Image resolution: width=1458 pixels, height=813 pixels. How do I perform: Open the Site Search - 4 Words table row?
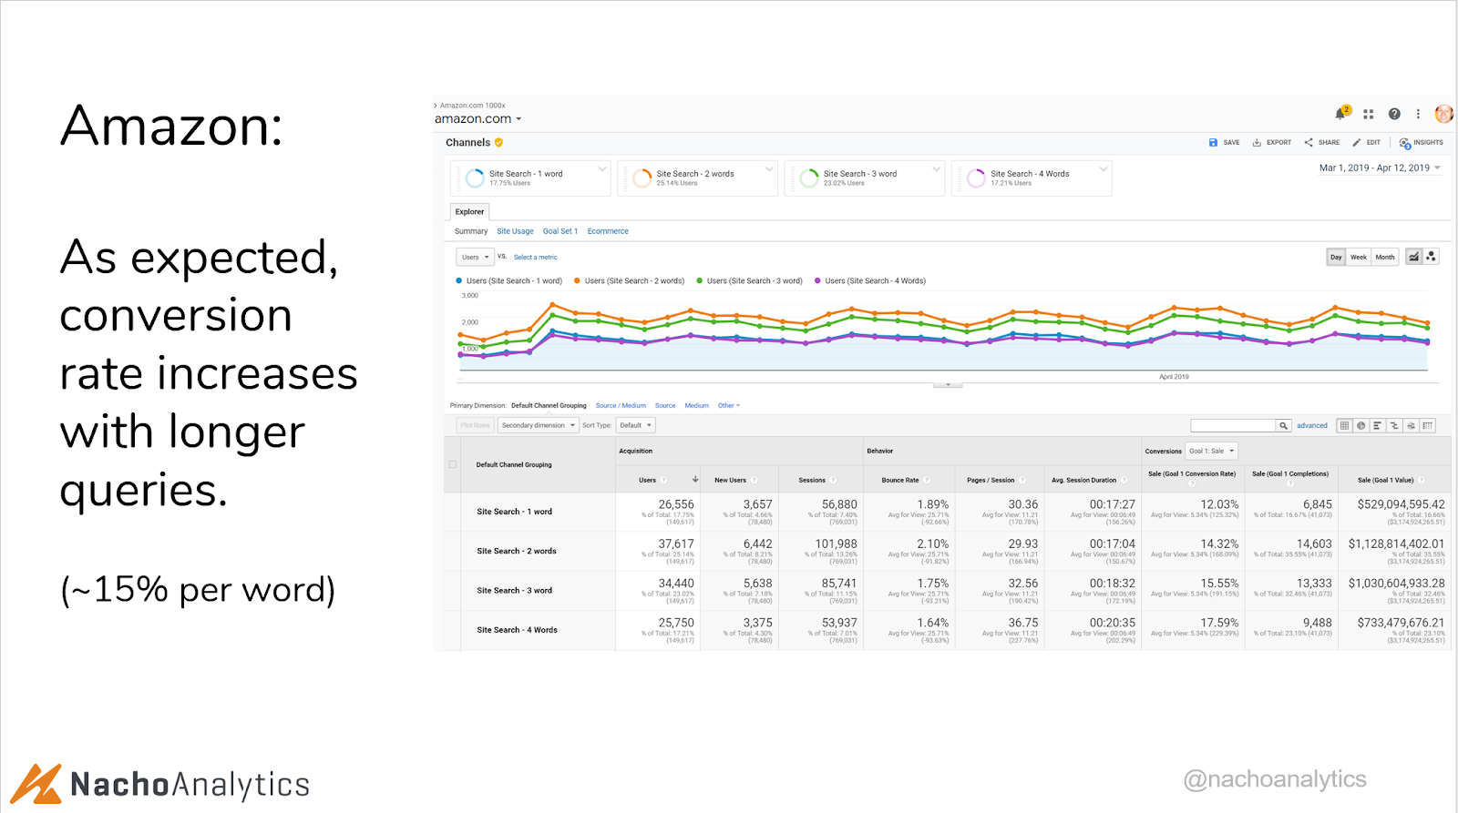click(948, 630)
